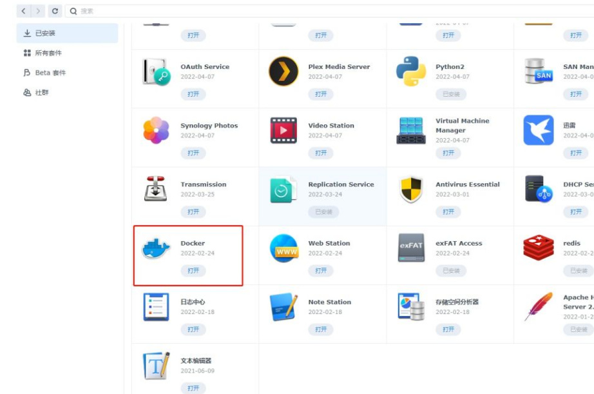Click the Transmission date 2022-03-25

(x=197, y=194)
